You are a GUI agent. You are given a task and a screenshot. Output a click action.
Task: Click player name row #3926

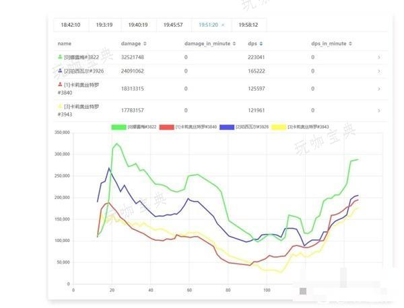click(83, 71)
